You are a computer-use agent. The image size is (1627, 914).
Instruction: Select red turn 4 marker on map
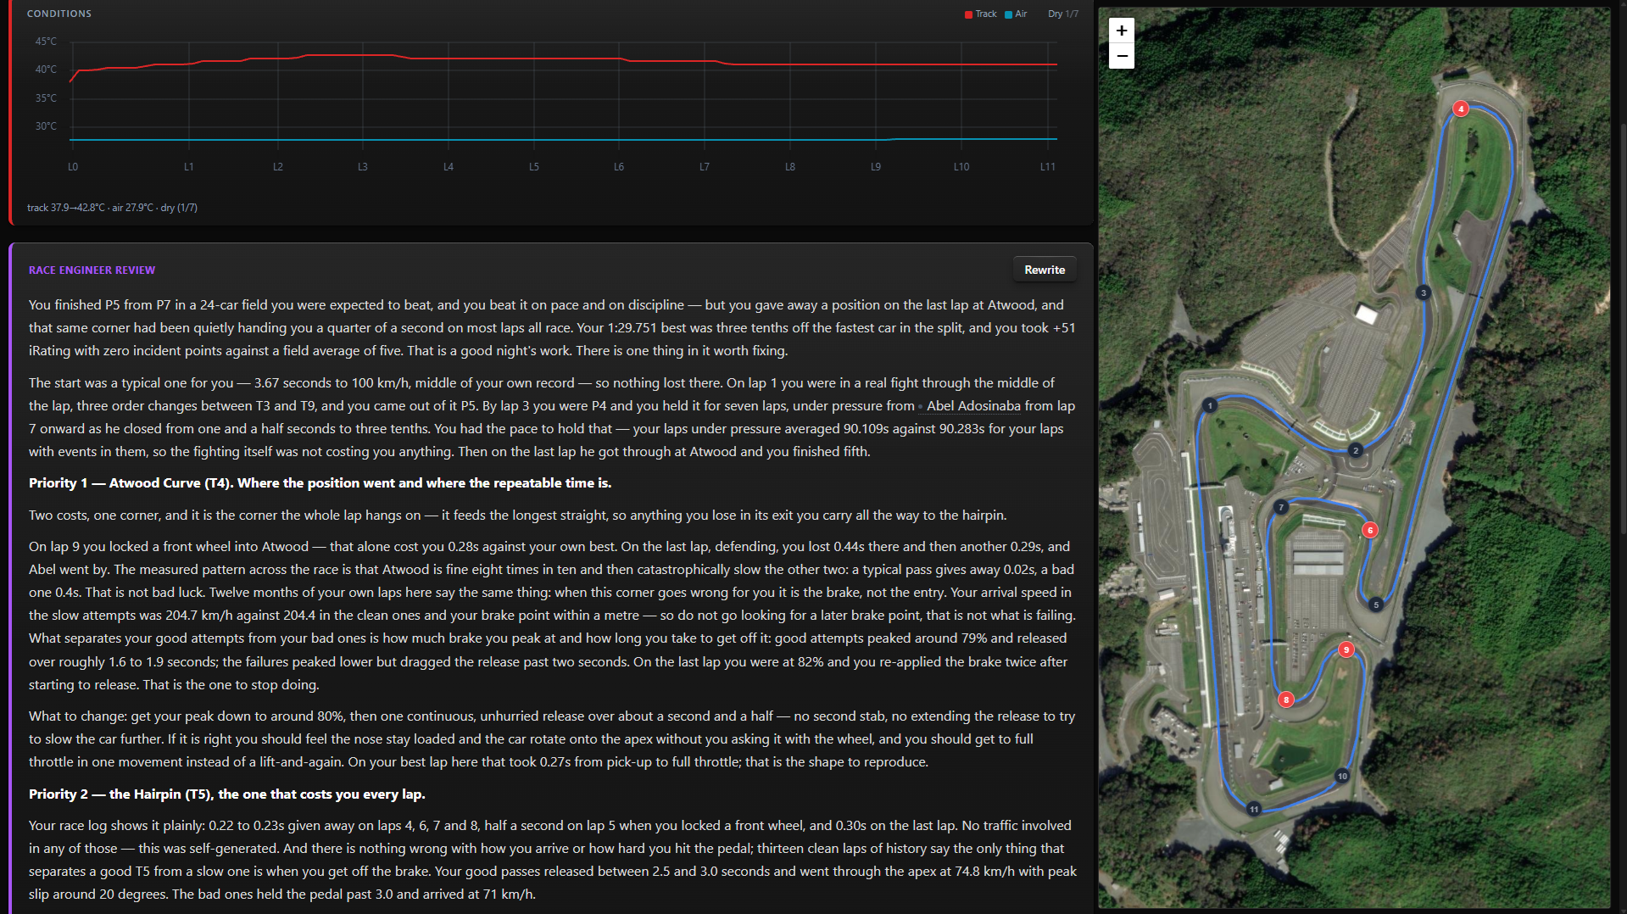click(x=1461, y=109)
